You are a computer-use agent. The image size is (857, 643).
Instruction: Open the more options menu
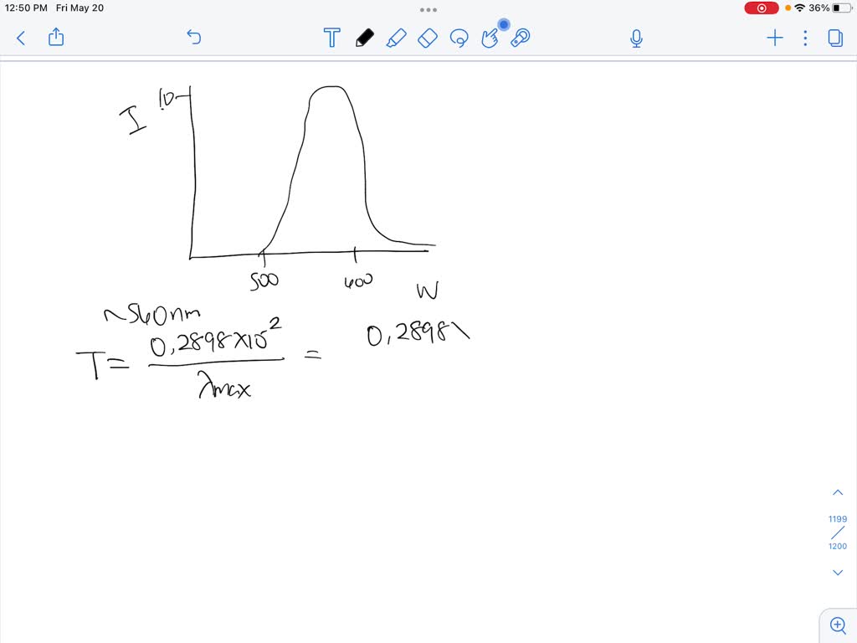[804, 38]
